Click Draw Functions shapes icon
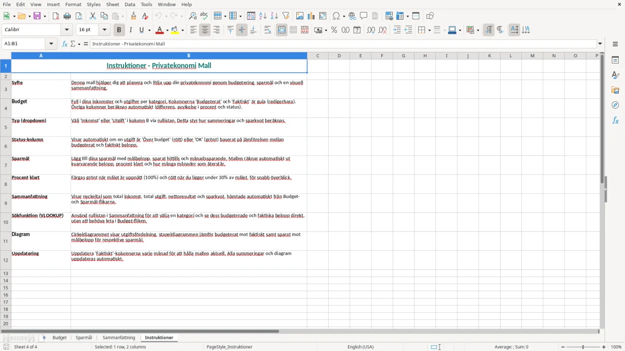Screen dimensions: 625x351 (430, 16)
